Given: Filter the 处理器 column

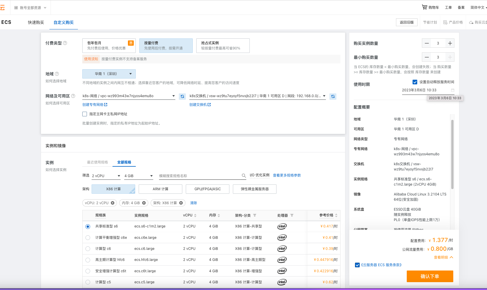Looking at the screenshot, I should [292, 216].
